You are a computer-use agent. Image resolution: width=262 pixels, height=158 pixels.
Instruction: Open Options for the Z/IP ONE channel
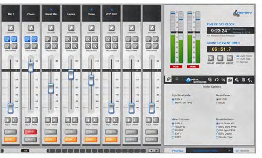pos(112,28)
